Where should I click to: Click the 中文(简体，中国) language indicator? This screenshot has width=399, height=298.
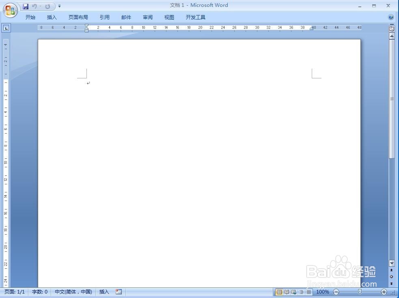point(73,292)
